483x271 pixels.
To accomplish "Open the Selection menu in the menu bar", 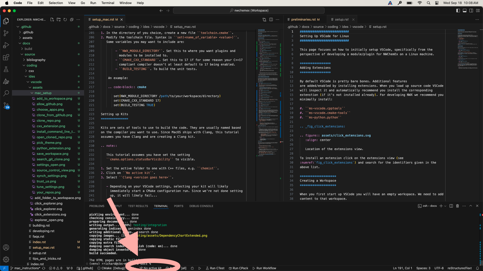I will pyautogui.click(x=56, y=3).
